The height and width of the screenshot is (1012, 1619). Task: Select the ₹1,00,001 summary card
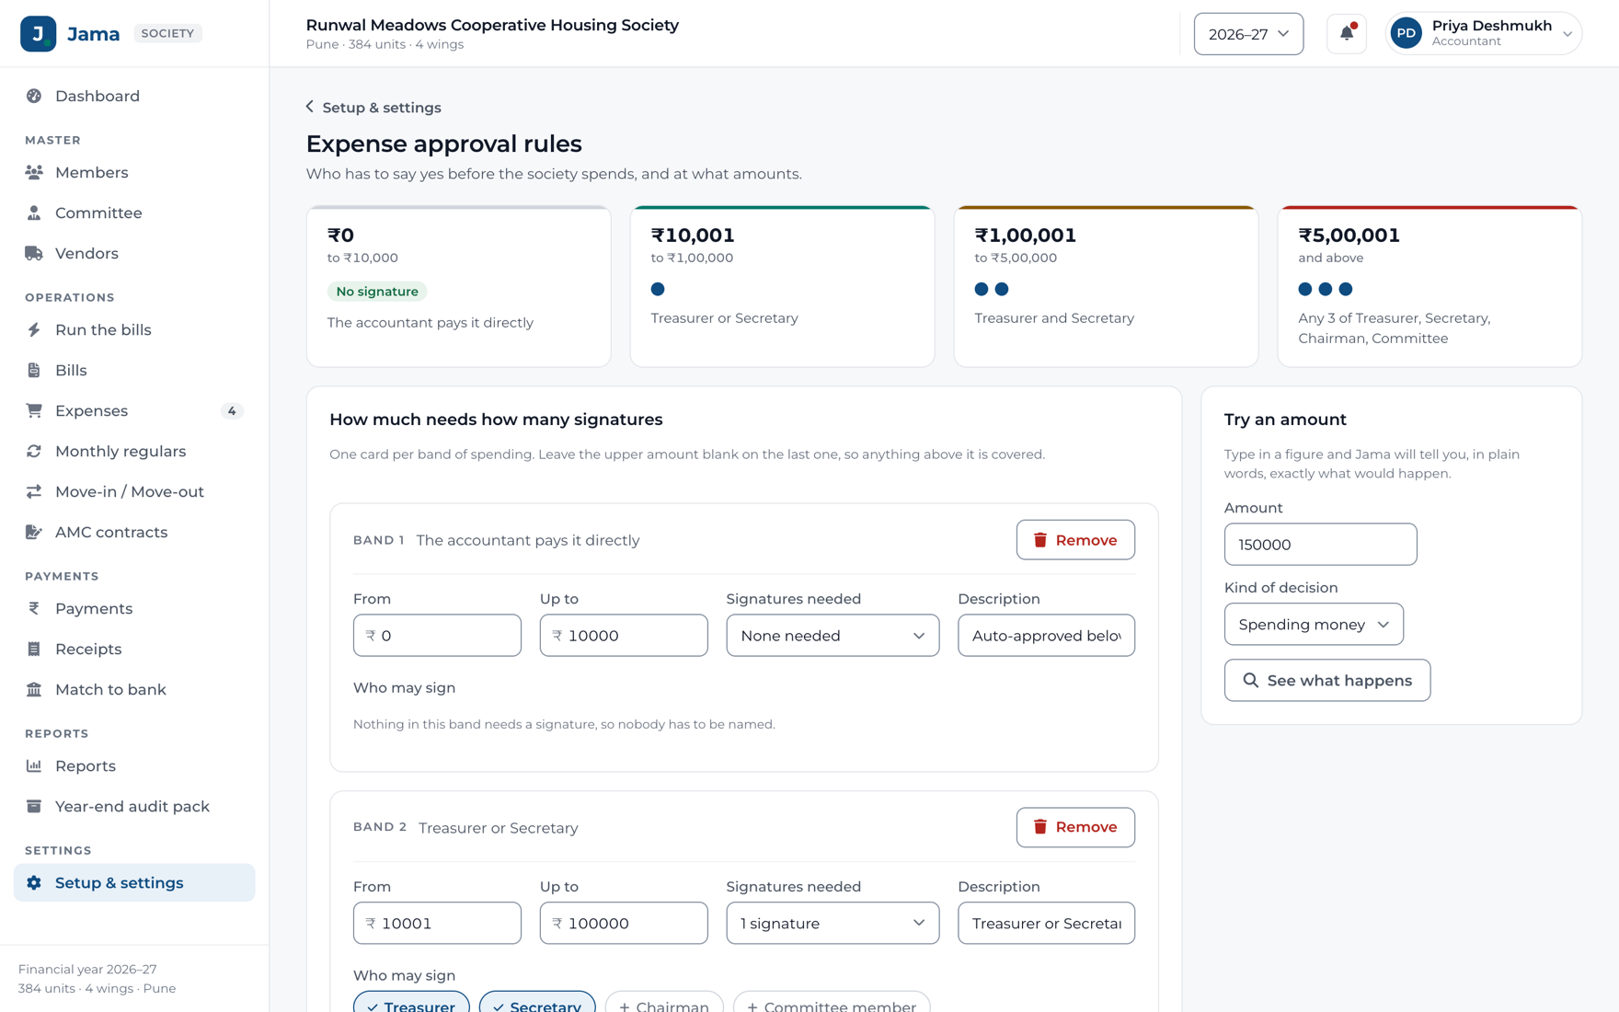click(1106, 286)
